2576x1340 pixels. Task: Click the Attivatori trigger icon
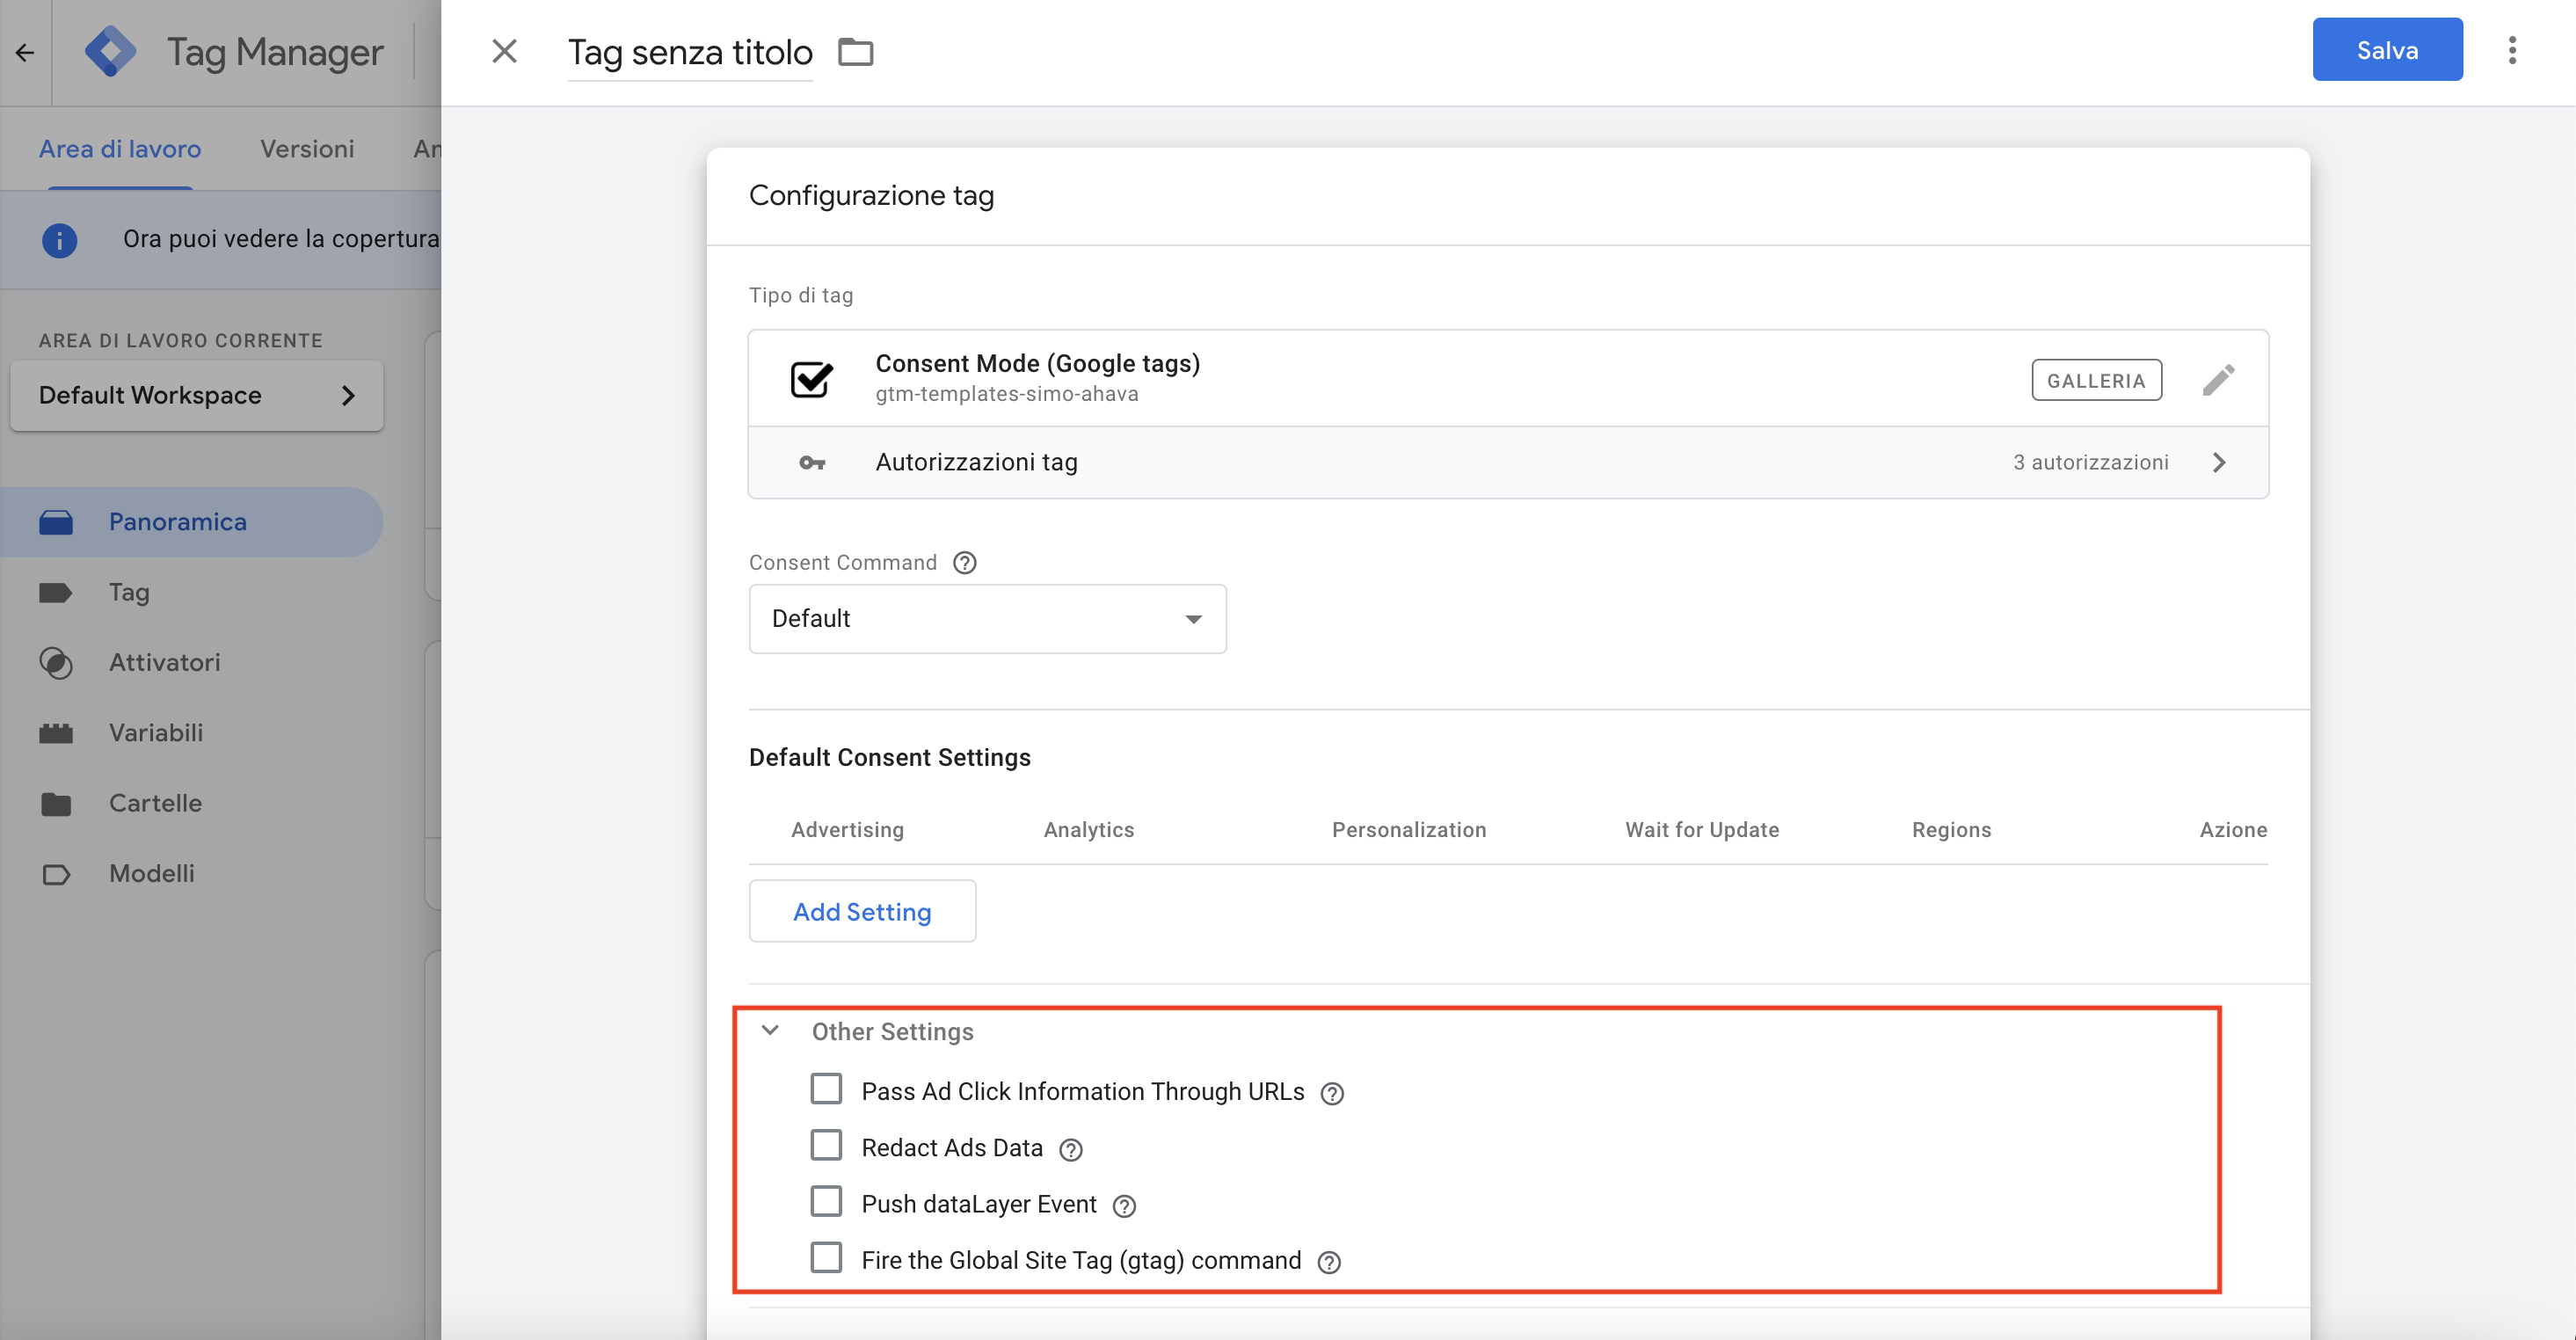pos(56,663)
